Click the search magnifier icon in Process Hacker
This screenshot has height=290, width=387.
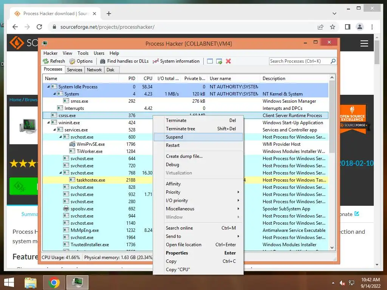click(x=333, y=61)
